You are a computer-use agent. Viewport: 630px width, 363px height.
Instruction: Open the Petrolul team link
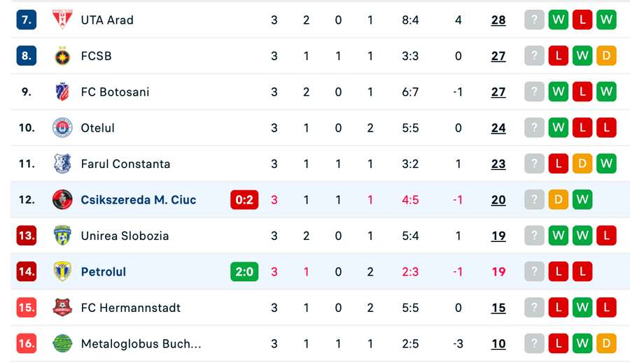[104, 271]
